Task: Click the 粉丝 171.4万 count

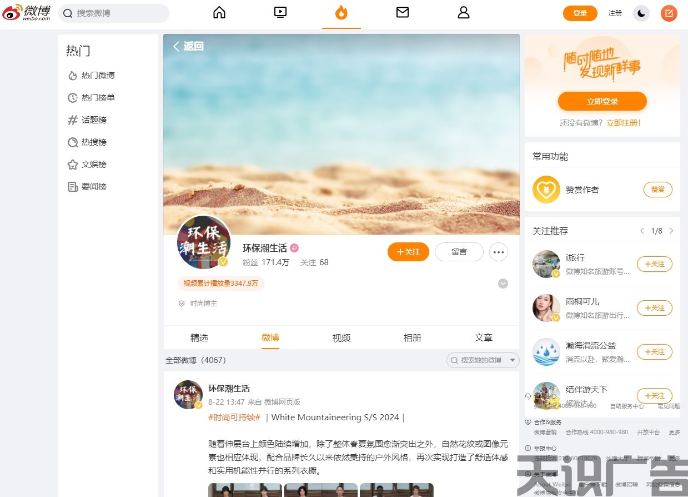Action: 266,262
